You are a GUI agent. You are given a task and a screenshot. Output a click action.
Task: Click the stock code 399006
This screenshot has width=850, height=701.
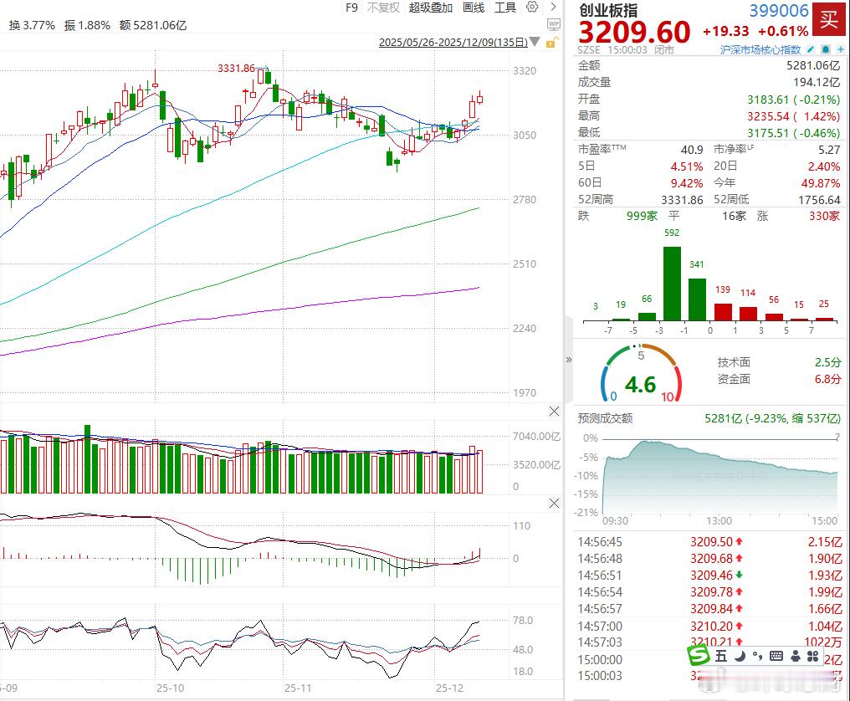pos(778,10)
